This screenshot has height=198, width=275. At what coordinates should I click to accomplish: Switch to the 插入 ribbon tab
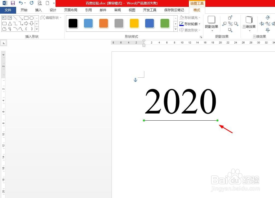[x=38, y=10]
